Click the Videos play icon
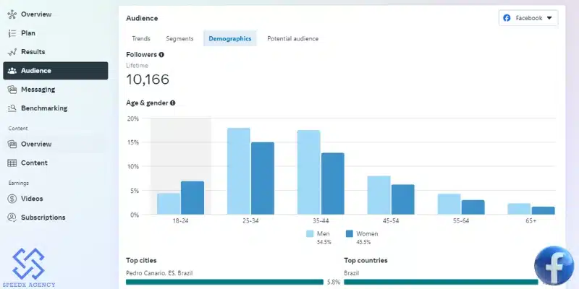This screenshot has height=289, width=579. click(12, 199)
